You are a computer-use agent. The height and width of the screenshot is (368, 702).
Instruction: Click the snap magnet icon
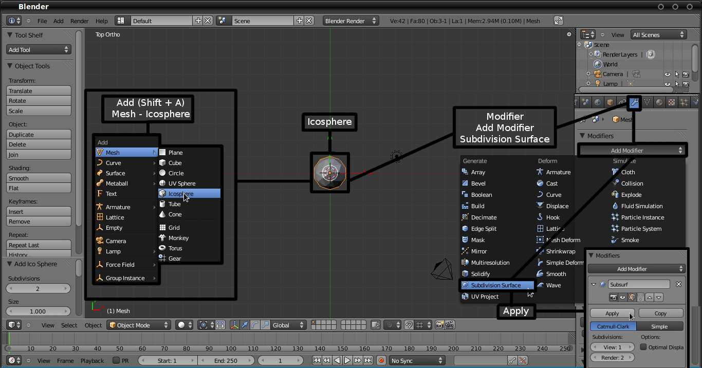[409, 325]
